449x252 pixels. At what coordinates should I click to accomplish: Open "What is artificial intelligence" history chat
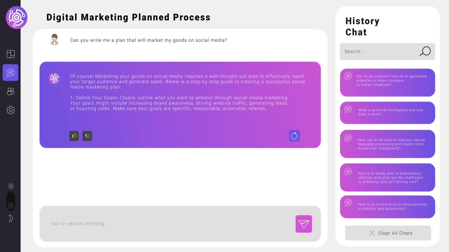[x=387, y=113]
